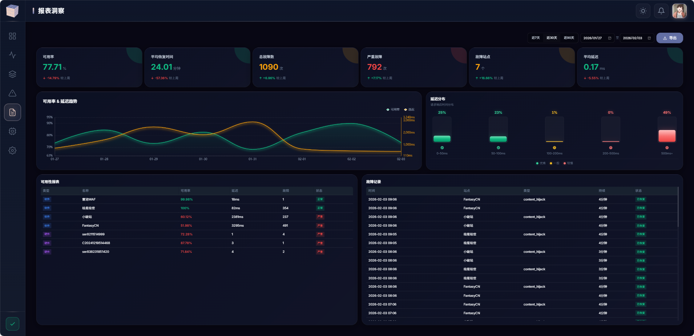Open the alert warning triangle icon
694x336 pixels.
tap(12, 93)
